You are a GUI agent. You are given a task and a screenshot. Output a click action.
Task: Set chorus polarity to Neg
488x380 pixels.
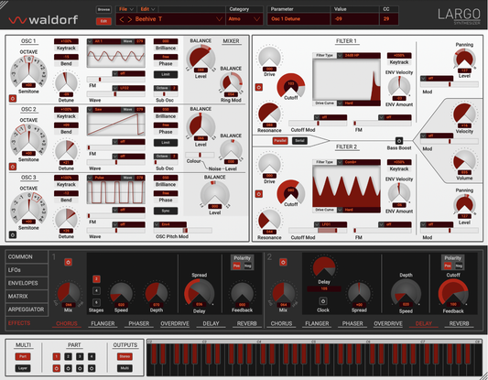click(248, 266)
